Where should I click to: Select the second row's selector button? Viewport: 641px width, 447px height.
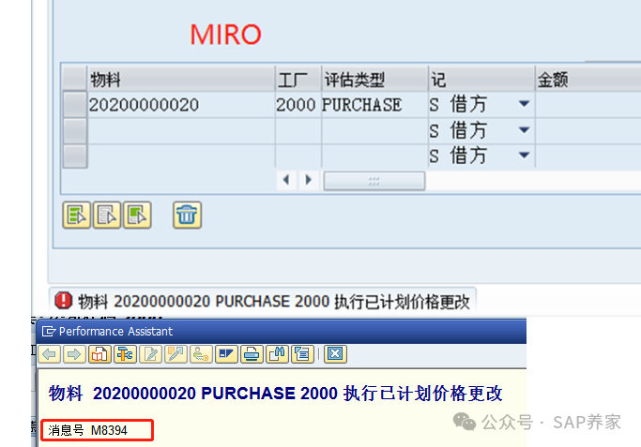(x=75, y=130)
